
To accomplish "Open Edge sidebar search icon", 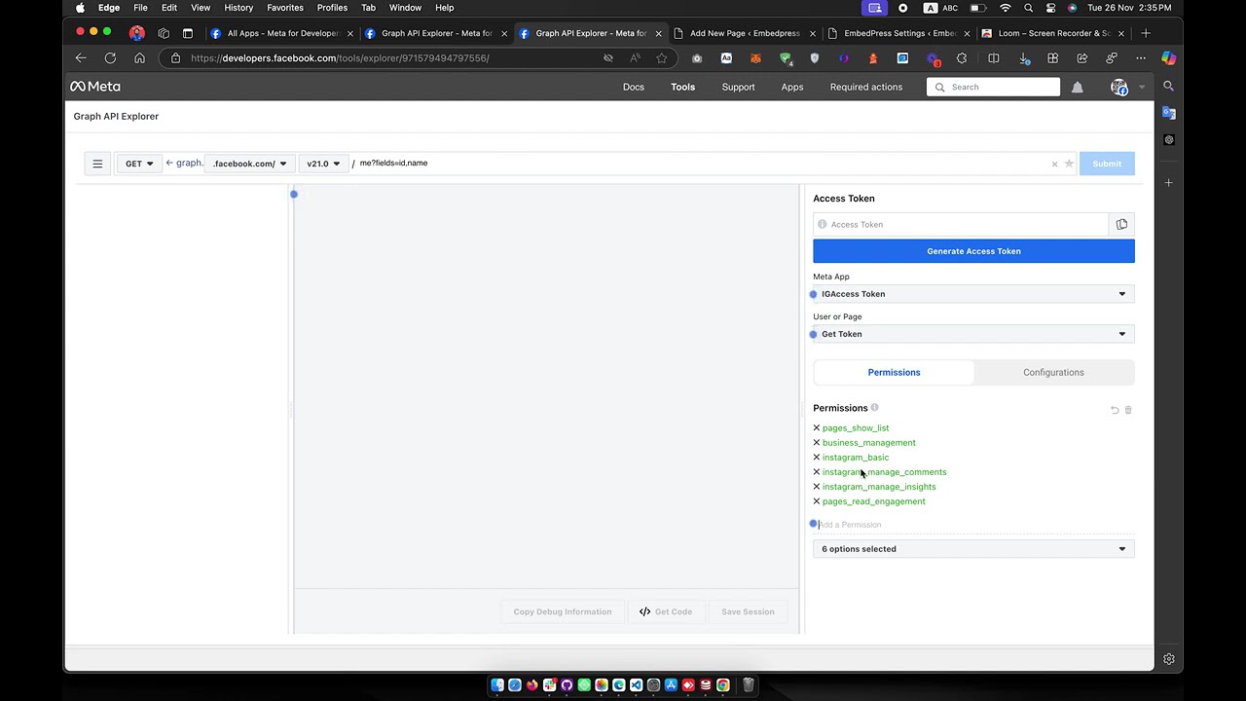I will click(x=1169, y=87).
